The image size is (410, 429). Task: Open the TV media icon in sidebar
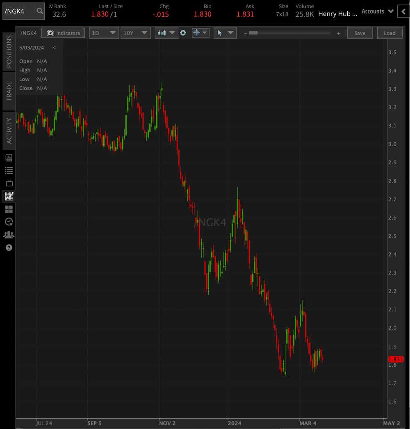click(x=9, y=183)
